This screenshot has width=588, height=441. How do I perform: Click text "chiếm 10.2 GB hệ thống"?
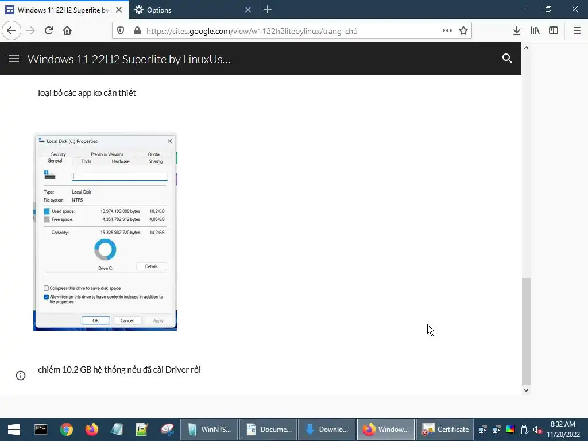[82, 370]
